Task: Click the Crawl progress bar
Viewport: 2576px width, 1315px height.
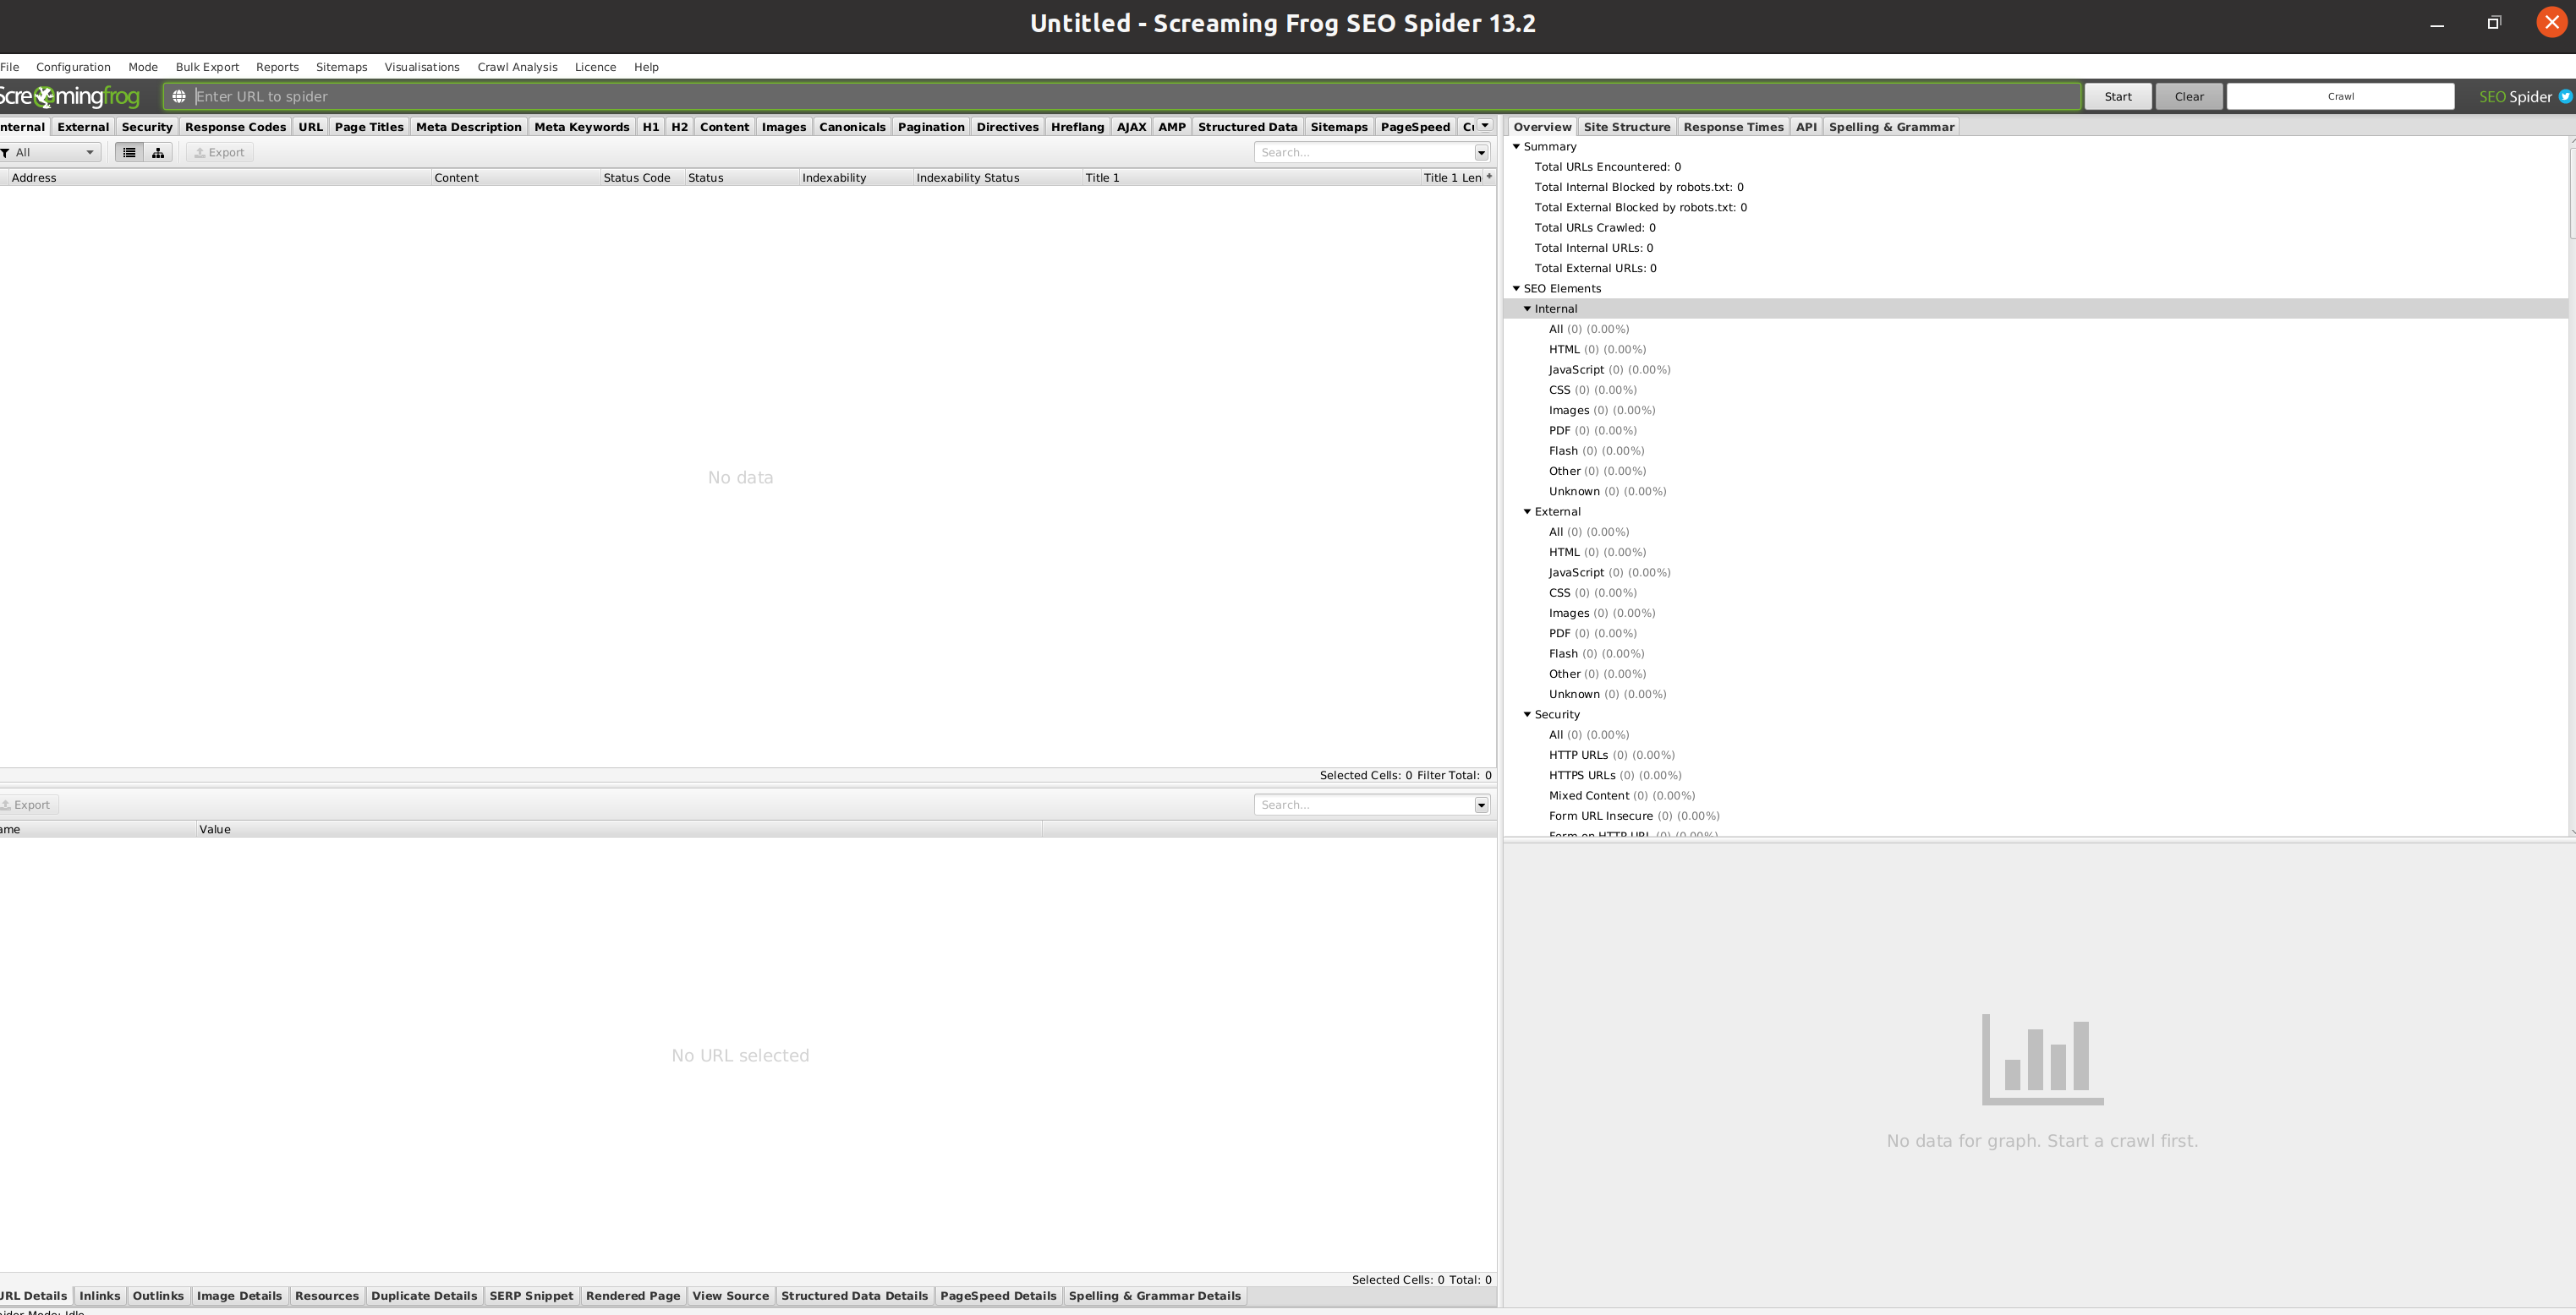Action: pos(2340,97)
